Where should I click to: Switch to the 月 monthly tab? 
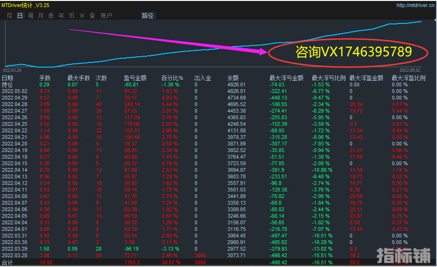coord(40,15)
